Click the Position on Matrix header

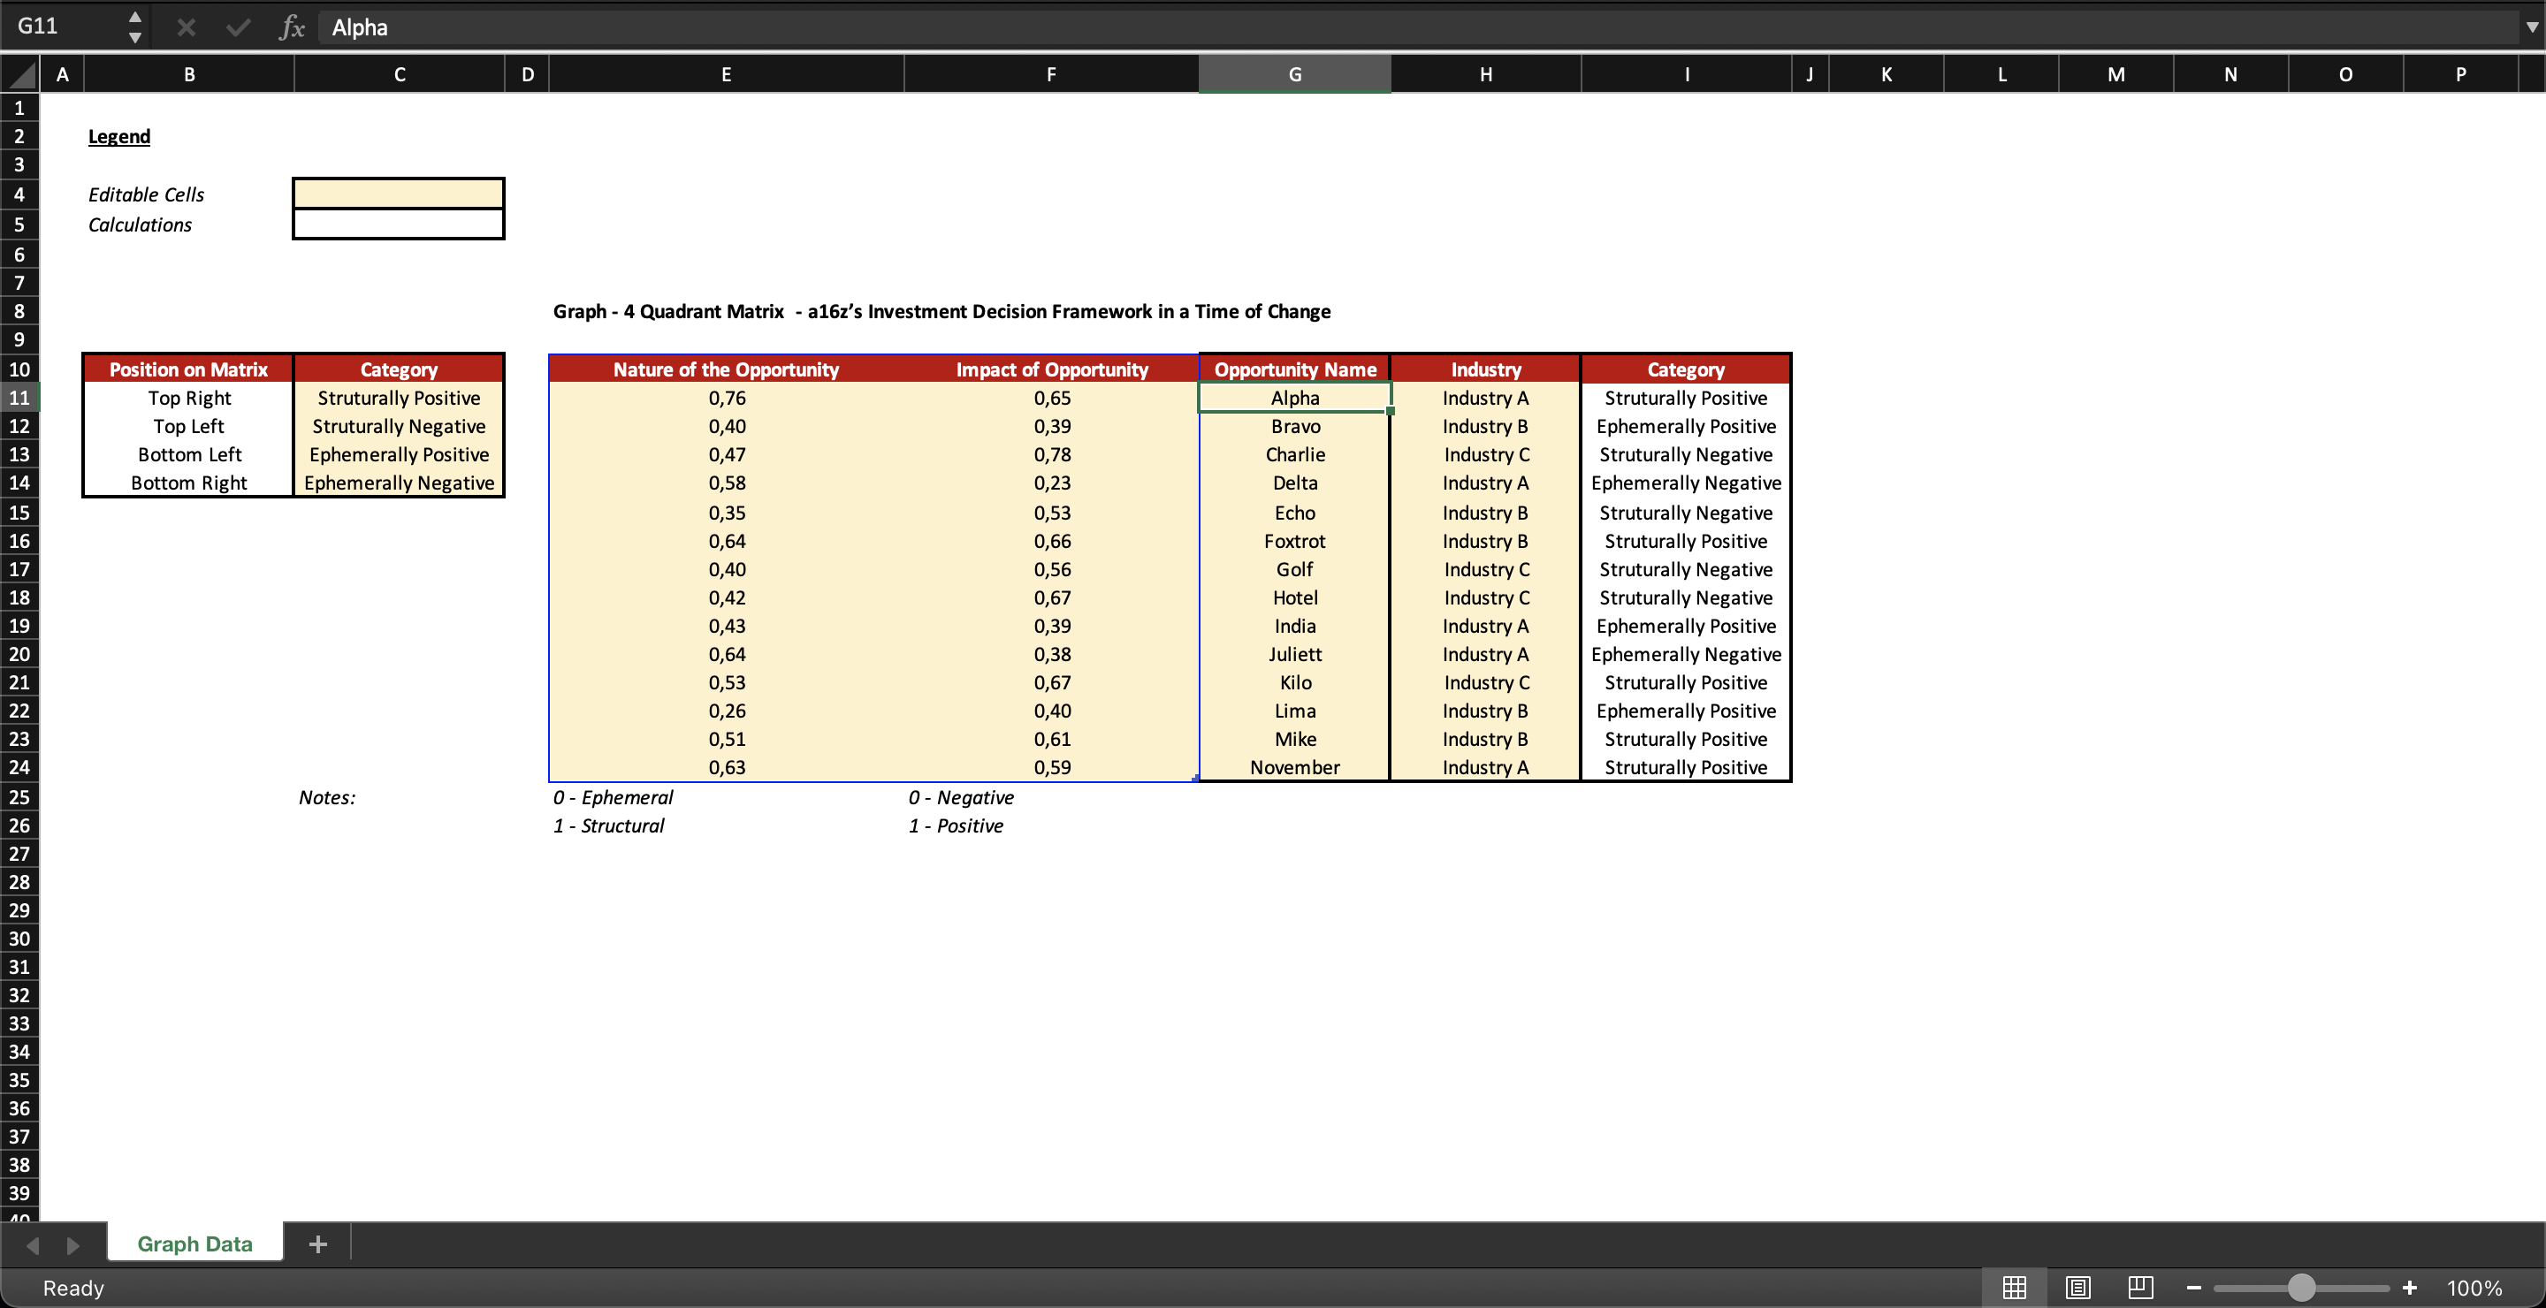[x=189, y=369]
